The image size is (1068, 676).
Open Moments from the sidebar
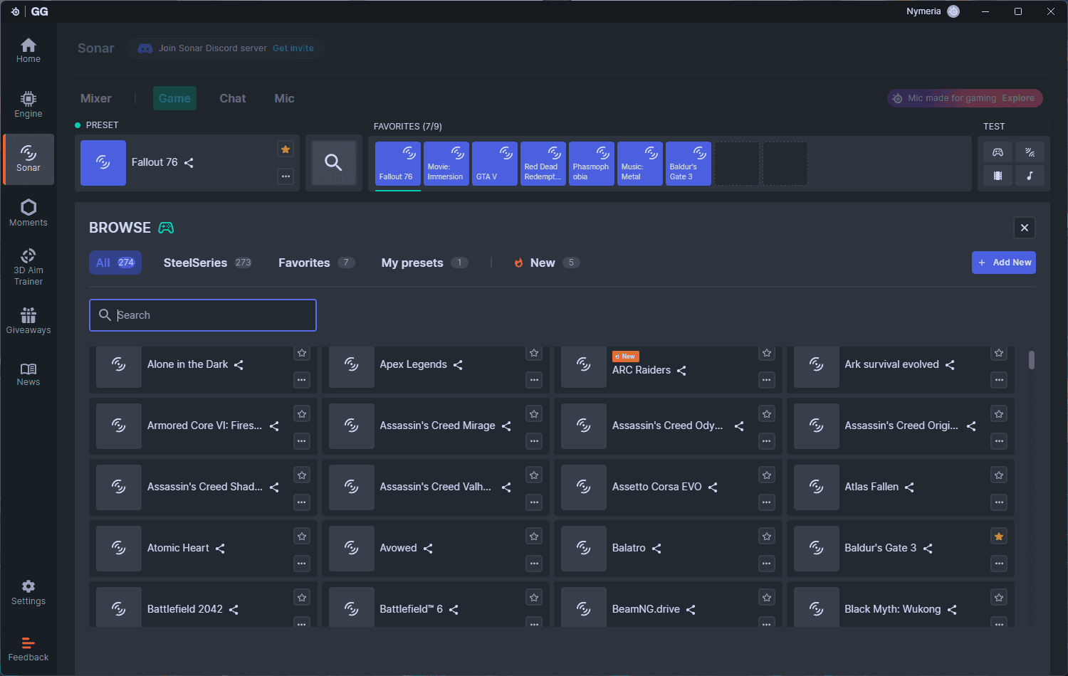point(28,213)
